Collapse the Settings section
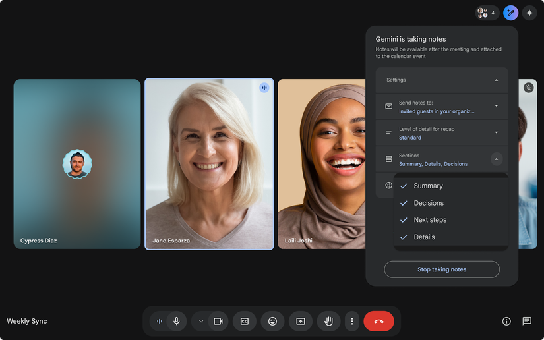The height and width of the screenshot is (340, 544). pos(496,80)
